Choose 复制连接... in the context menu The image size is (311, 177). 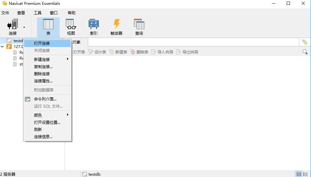(x=47, y=66)
